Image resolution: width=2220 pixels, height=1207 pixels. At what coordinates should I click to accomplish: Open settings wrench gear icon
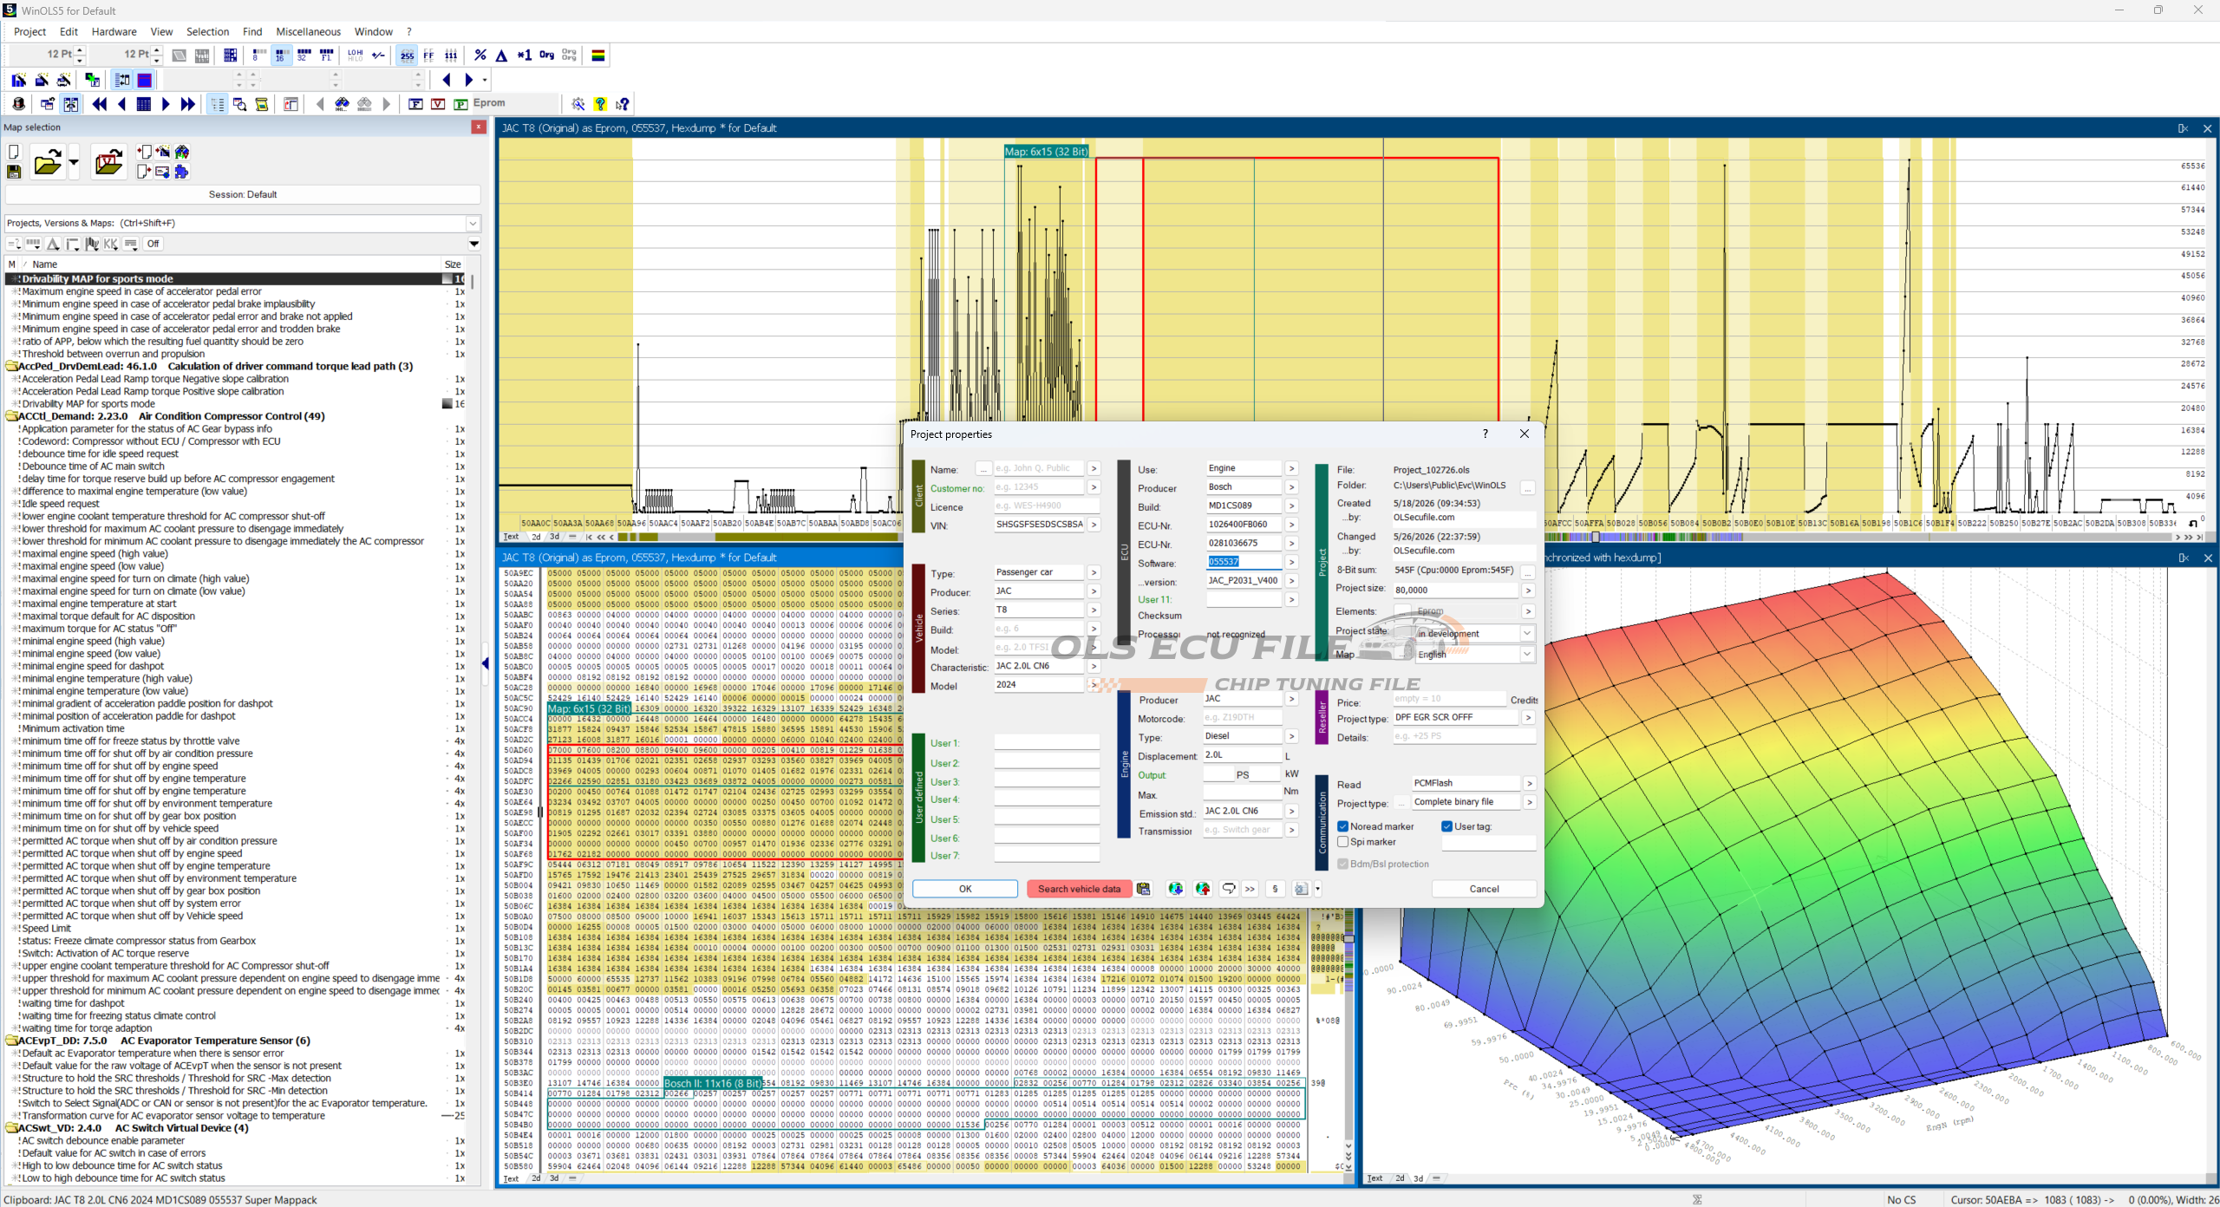578,104
